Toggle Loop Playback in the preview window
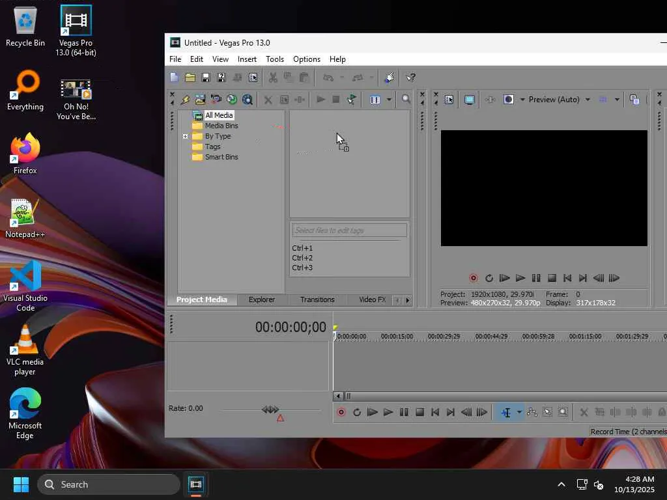 489,278
